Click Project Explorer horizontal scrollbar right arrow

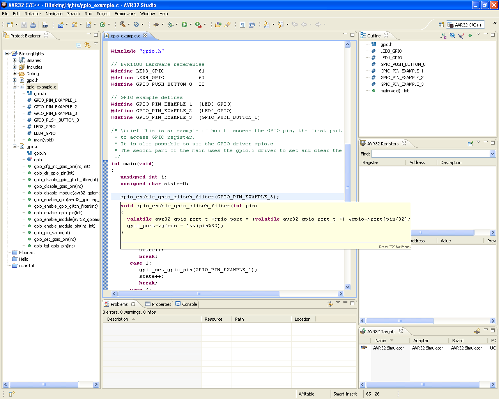[x=96, y=385]
